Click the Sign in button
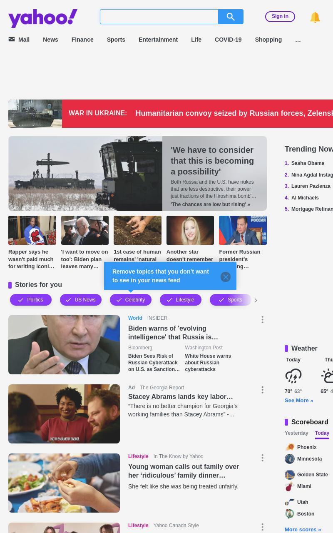This screenshot has width=333, height=533. pyautogui.click(x=280, y=16)
